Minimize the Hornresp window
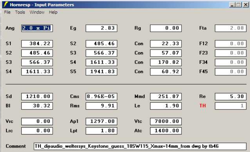The image size is (250, 152). [x=232, y=5]
